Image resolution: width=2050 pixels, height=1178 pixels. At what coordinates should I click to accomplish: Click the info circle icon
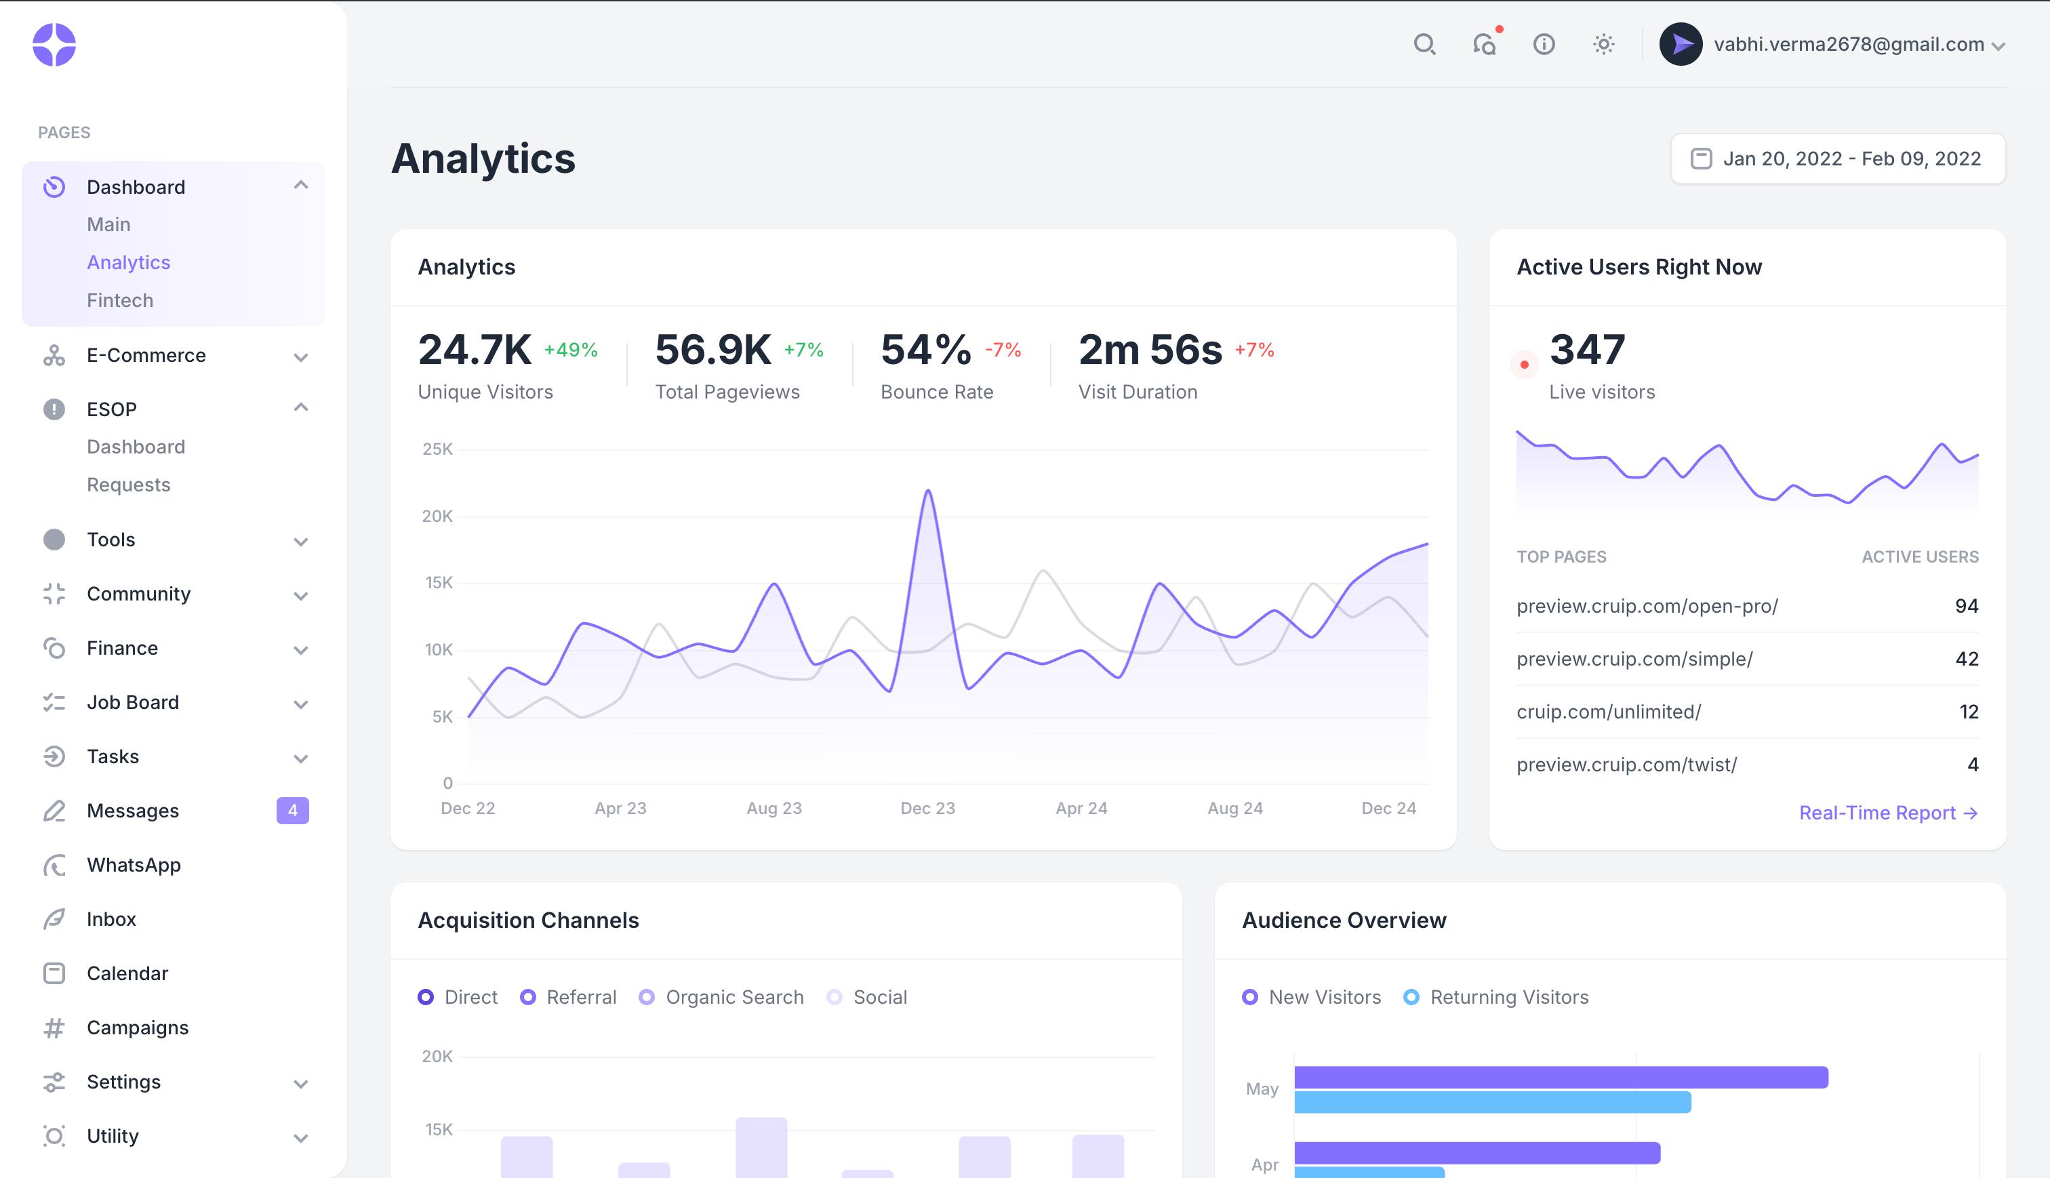[1544, 45]
